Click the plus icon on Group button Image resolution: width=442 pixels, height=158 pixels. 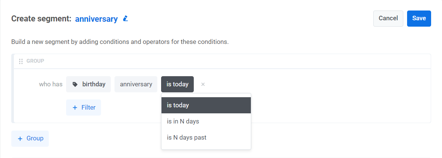point(20,138)
